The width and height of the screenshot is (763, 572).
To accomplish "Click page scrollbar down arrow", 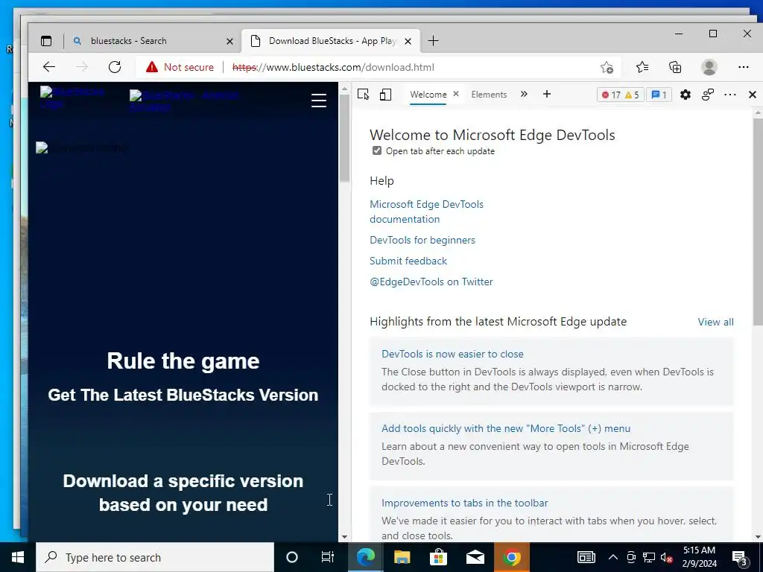I will point(344,537).
